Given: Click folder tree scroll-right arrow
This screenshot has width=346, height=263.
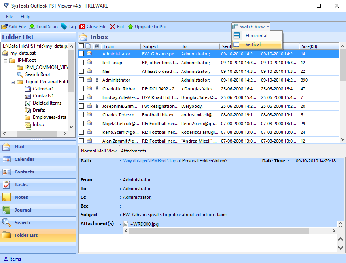Looking at the screenshot, I should point(65,133).
